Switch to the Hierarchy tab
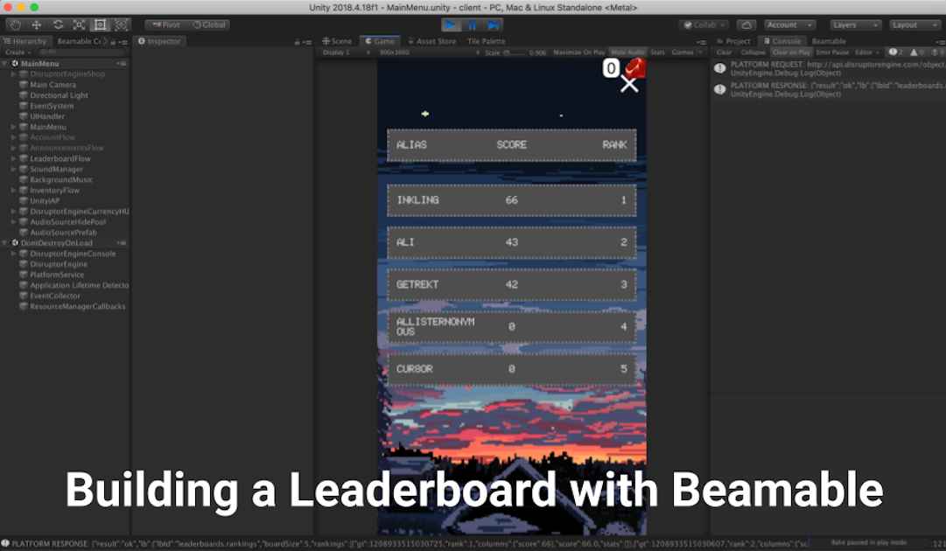 25,41
